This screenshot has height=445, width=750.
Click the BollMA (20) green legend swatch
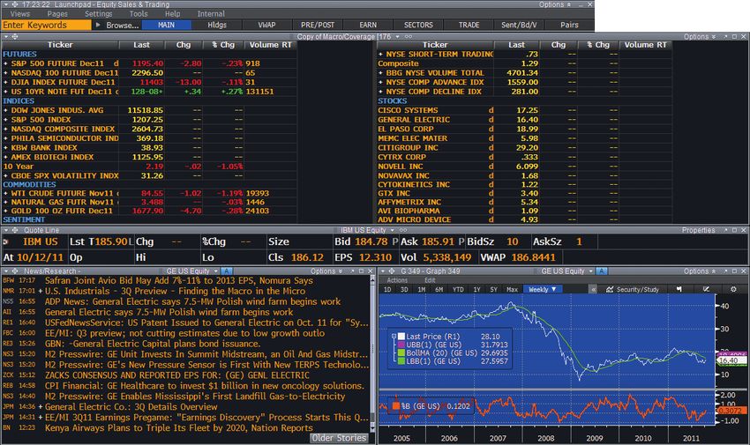(x=401, y=352)
